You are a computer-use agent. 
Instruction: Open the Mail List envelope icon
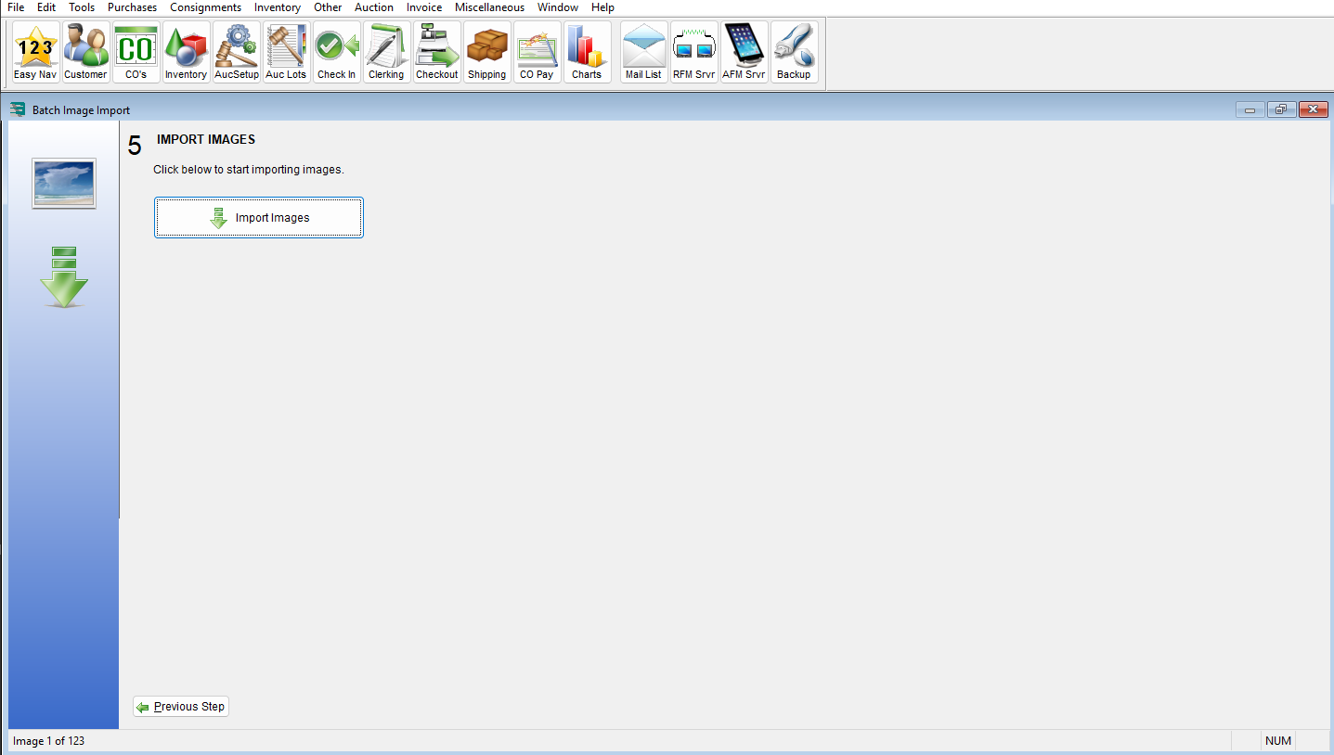click(643, 52)
